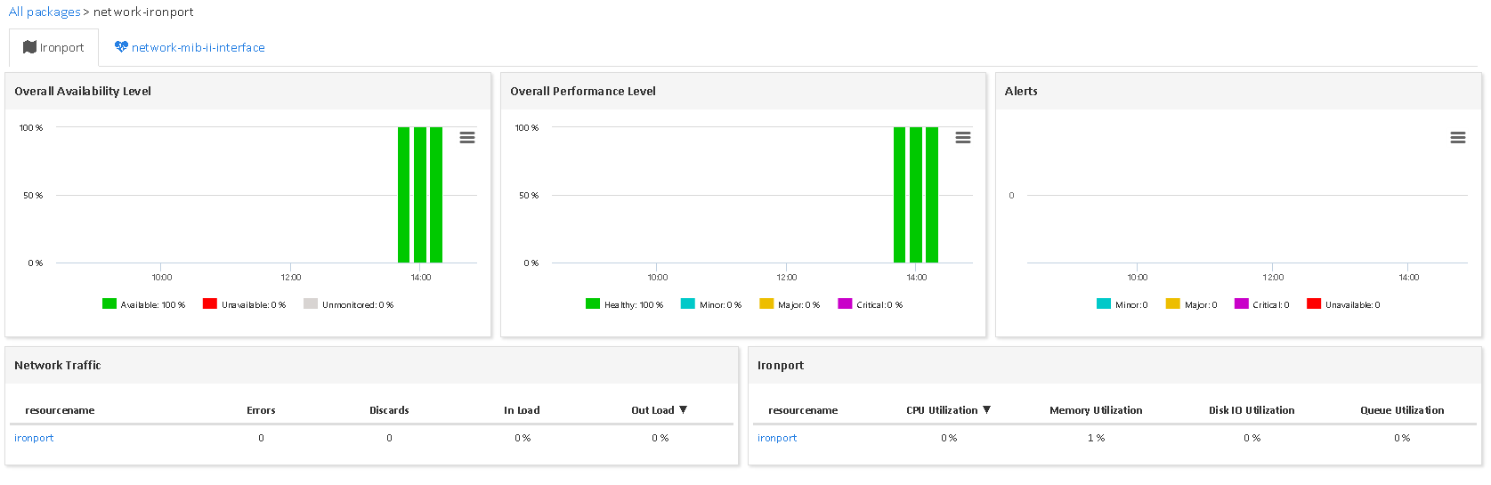Open the Availability chart hamburger menu
The image size is (1491, 485).
[x=466, y=138]
